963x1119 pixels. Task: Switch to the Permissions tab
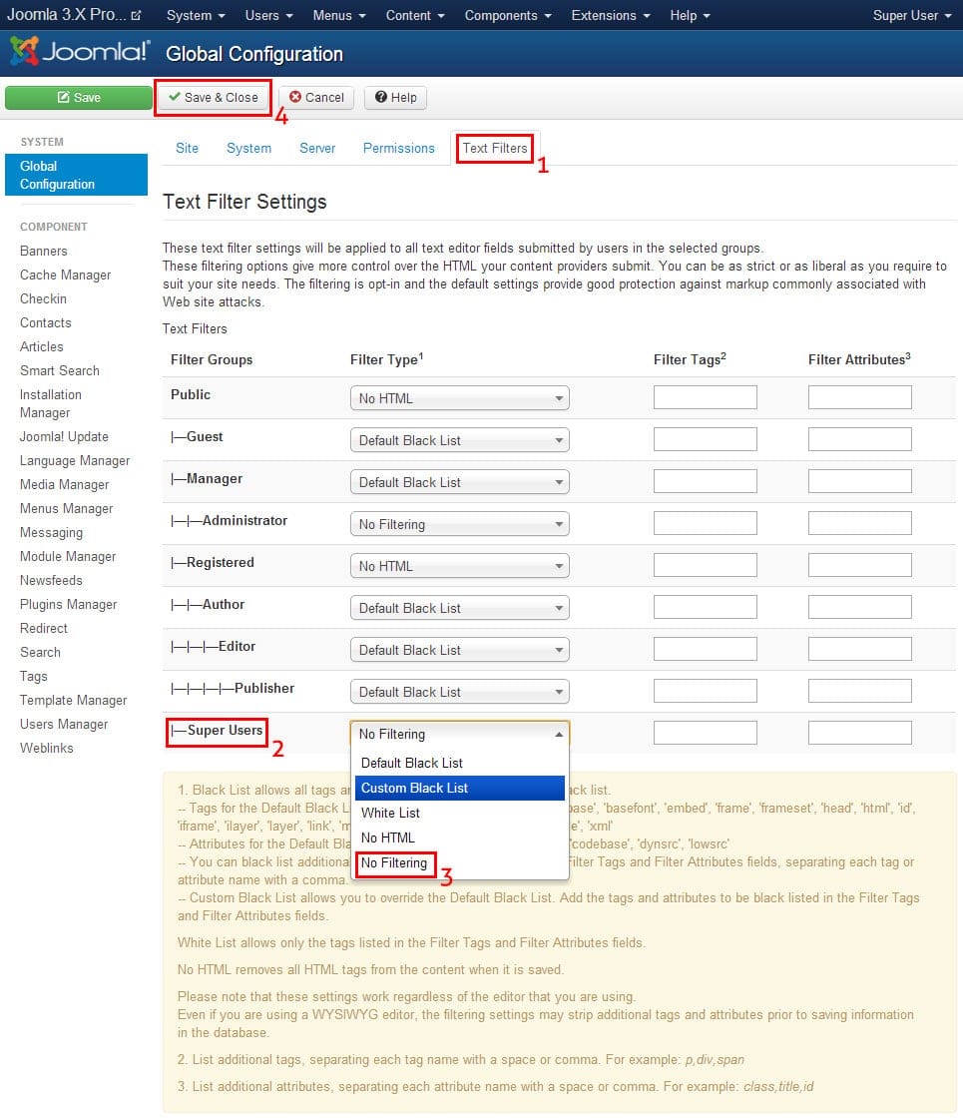pyautogui.click(x=398, y=148)
